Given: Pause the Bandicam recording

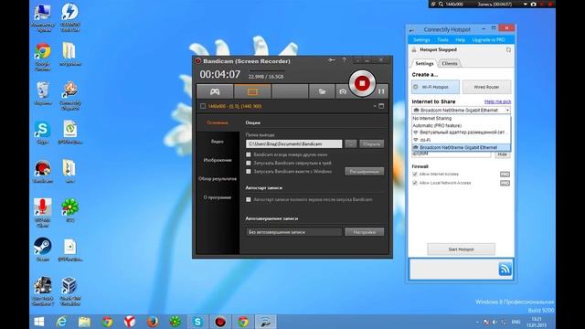Looking at the screenshot, I should (x=381, y=91).
